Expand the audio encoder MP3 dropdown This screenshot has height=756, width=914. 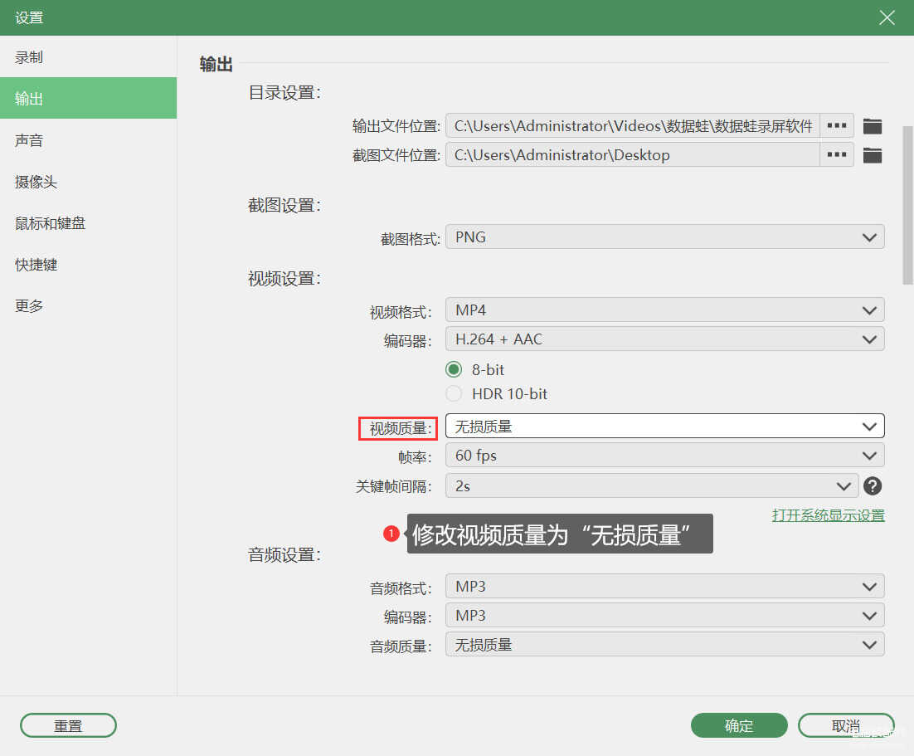click(x=664, y=616)
